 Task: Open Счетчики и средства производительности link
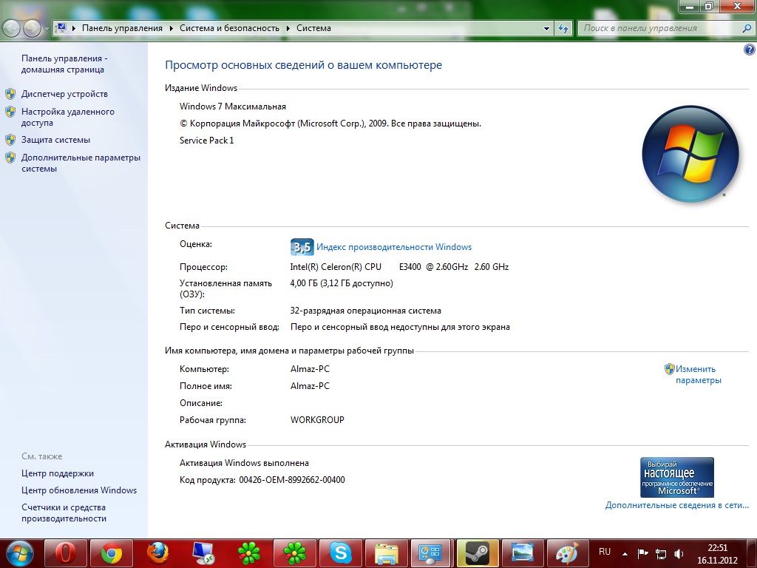click(x=64, y=513)
